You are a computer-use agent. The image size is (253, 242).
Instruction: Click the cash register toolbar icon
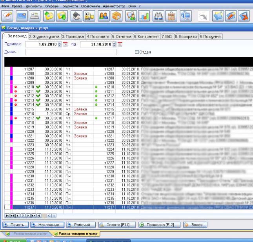pyautogui.click(x=35, y=16)
